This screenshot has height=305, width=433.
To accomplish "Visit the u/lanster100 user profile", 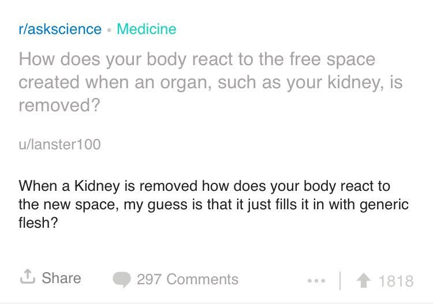I will (59, 145).
